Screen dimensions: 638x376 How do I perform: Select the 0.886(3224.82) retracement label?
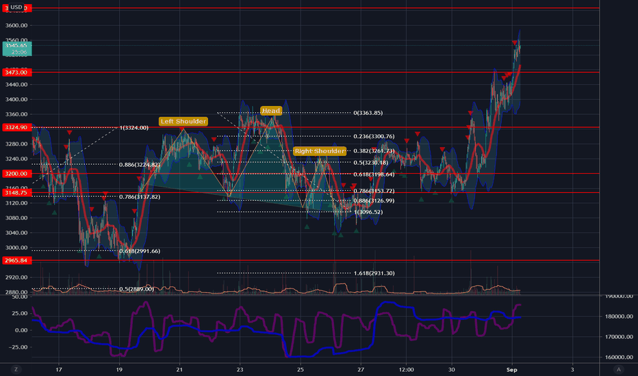pos(140,165)
